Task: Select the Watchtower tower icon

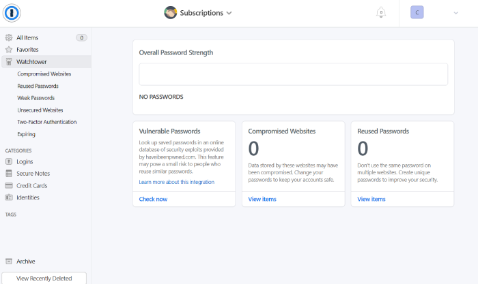Action: [9, 62]
